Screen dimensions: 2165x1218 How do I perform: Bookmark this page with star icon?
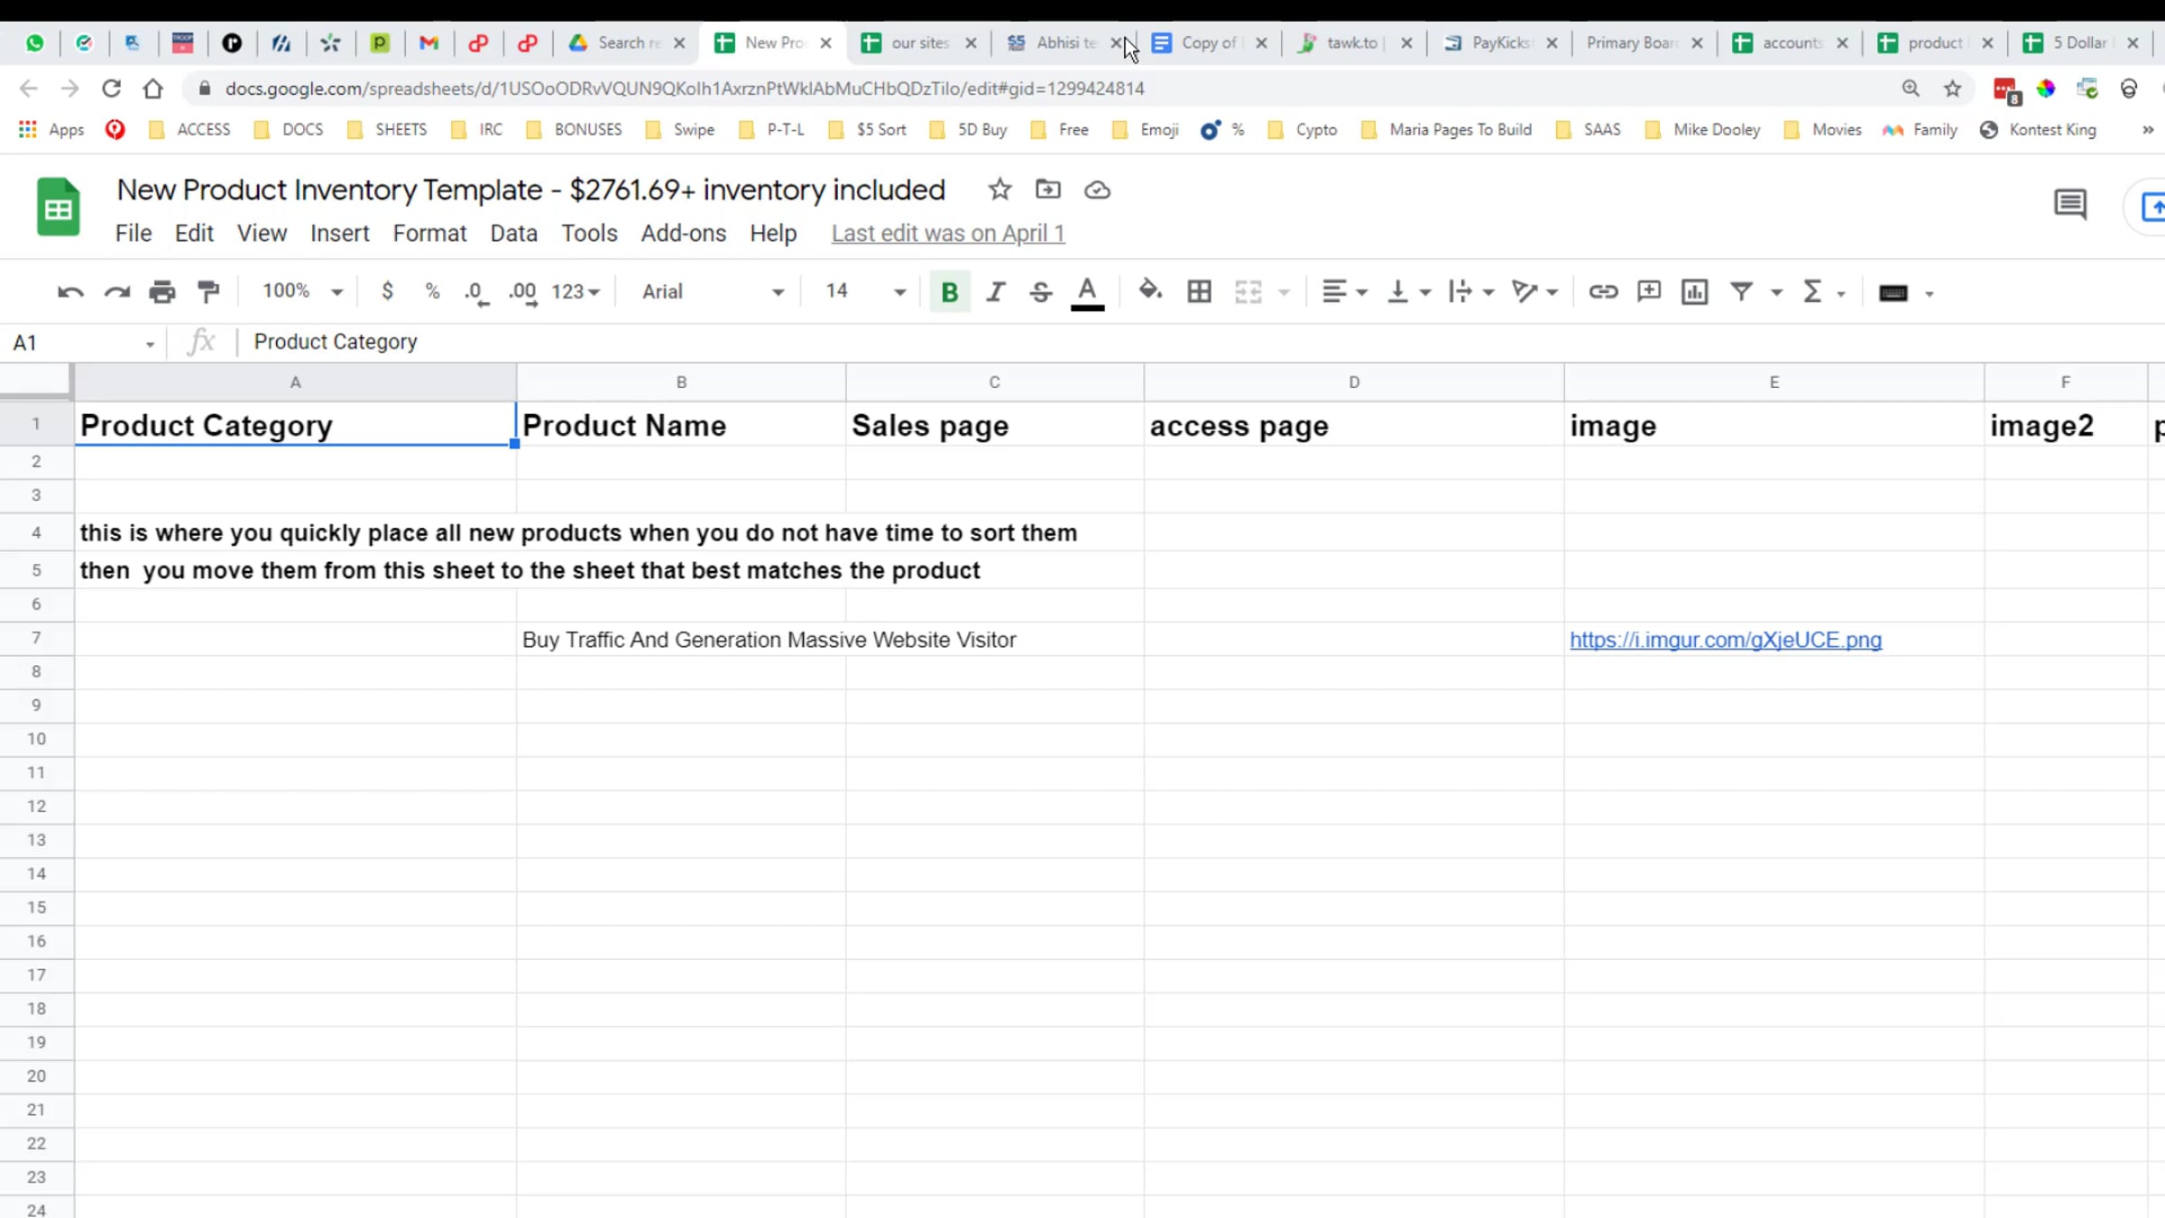tap(1953, 88)
